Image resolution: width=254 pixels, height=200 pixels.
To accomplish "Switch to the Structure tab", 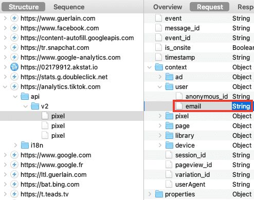I will tap(24, 7).
